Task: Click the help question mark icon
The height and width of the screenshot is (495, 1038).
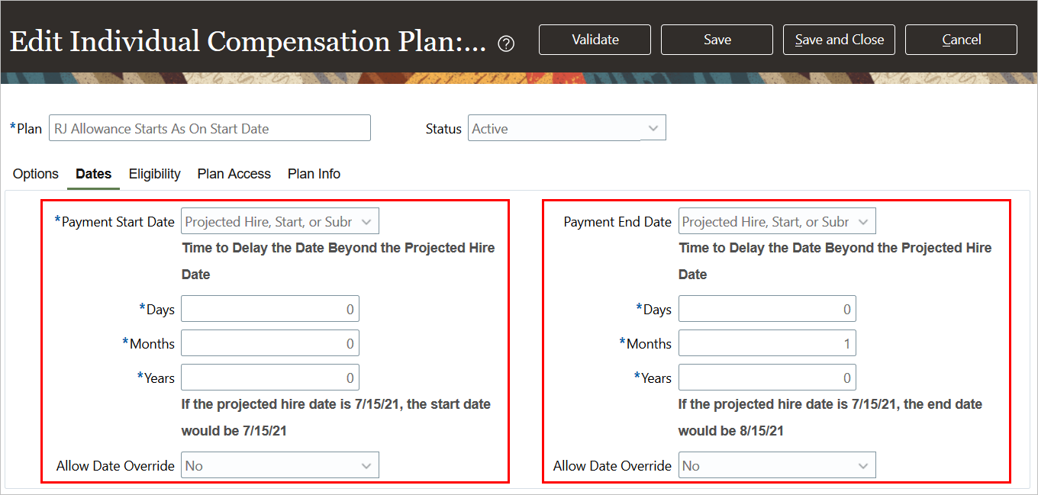Action: tap(505, 44)
